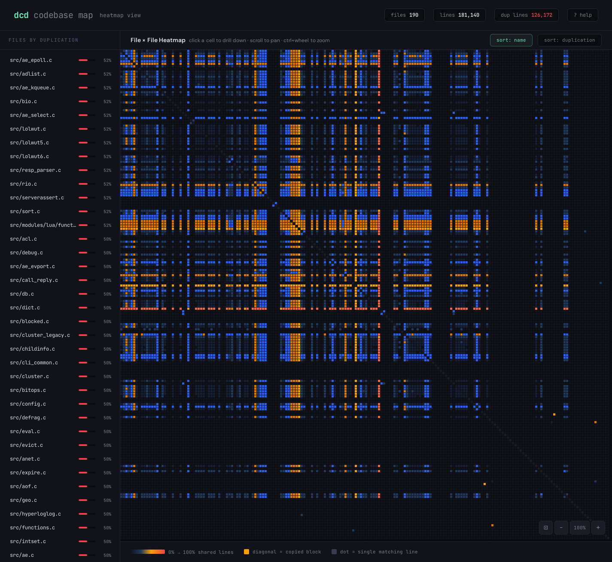The image size is (612, 562).
Task: Select src/cluster.c row
Action: [60, 376]
